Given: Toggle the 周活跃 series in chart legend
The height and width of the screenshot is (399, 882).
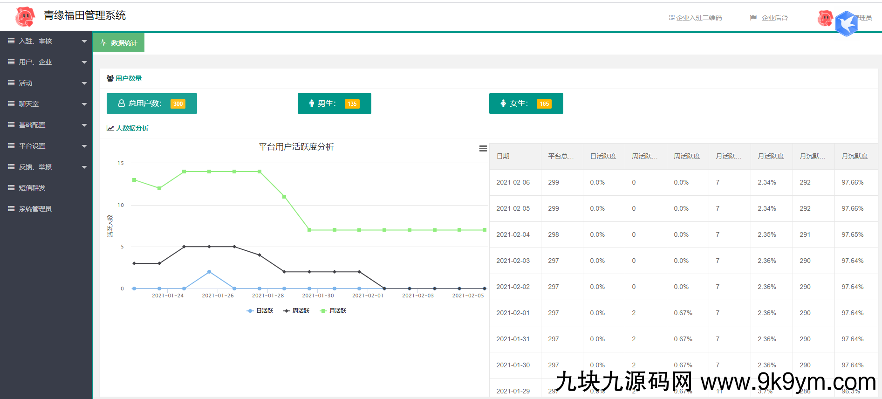Looking at the screenshot, I should click(296, 311).
